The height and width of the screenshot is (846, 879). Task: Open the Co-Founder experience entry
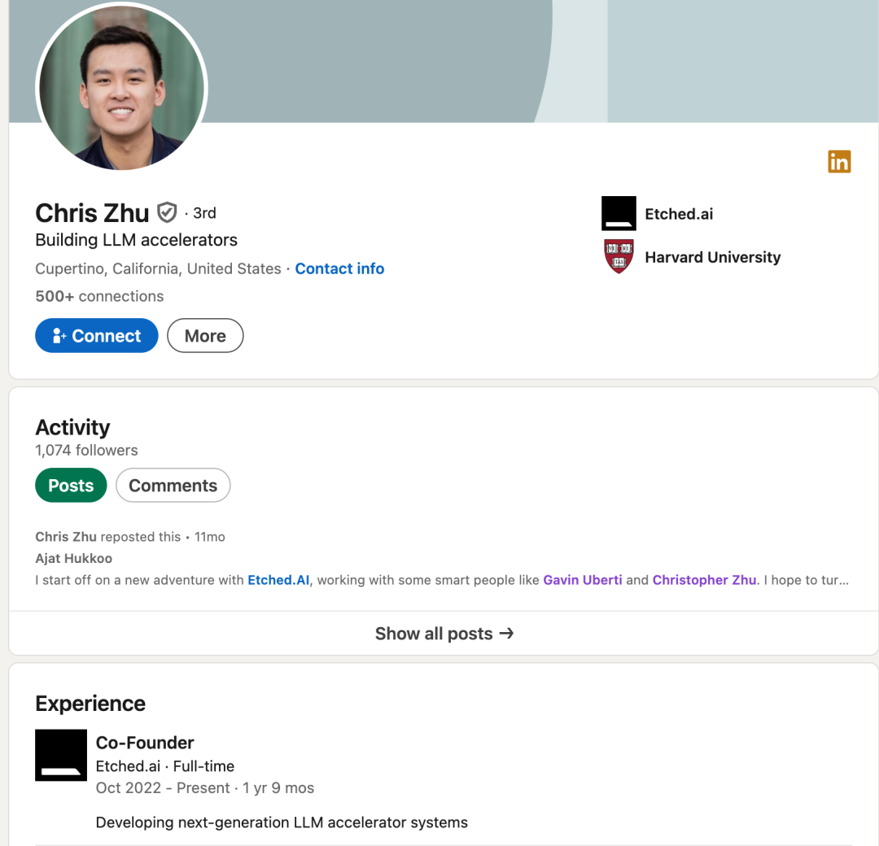point(145,743)
